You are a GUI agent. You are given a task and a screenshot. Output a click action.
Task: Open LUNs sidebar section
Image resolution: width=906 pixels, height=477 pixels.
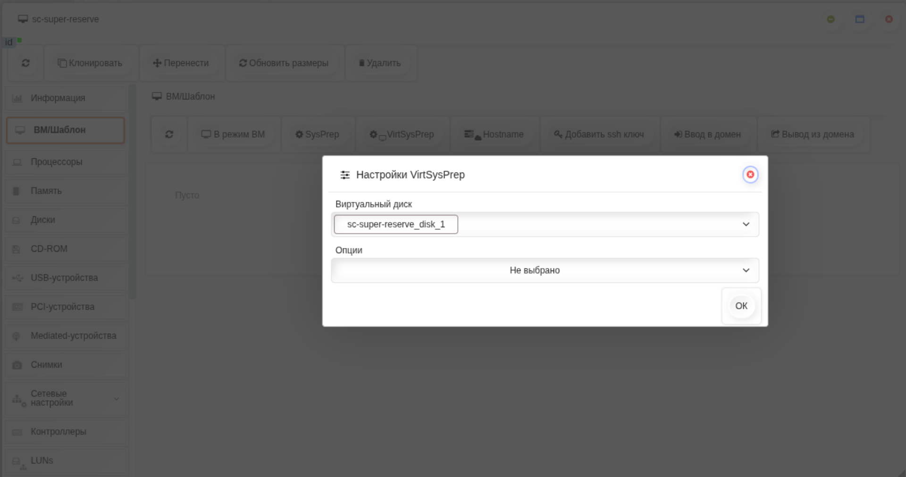(66, 461)
